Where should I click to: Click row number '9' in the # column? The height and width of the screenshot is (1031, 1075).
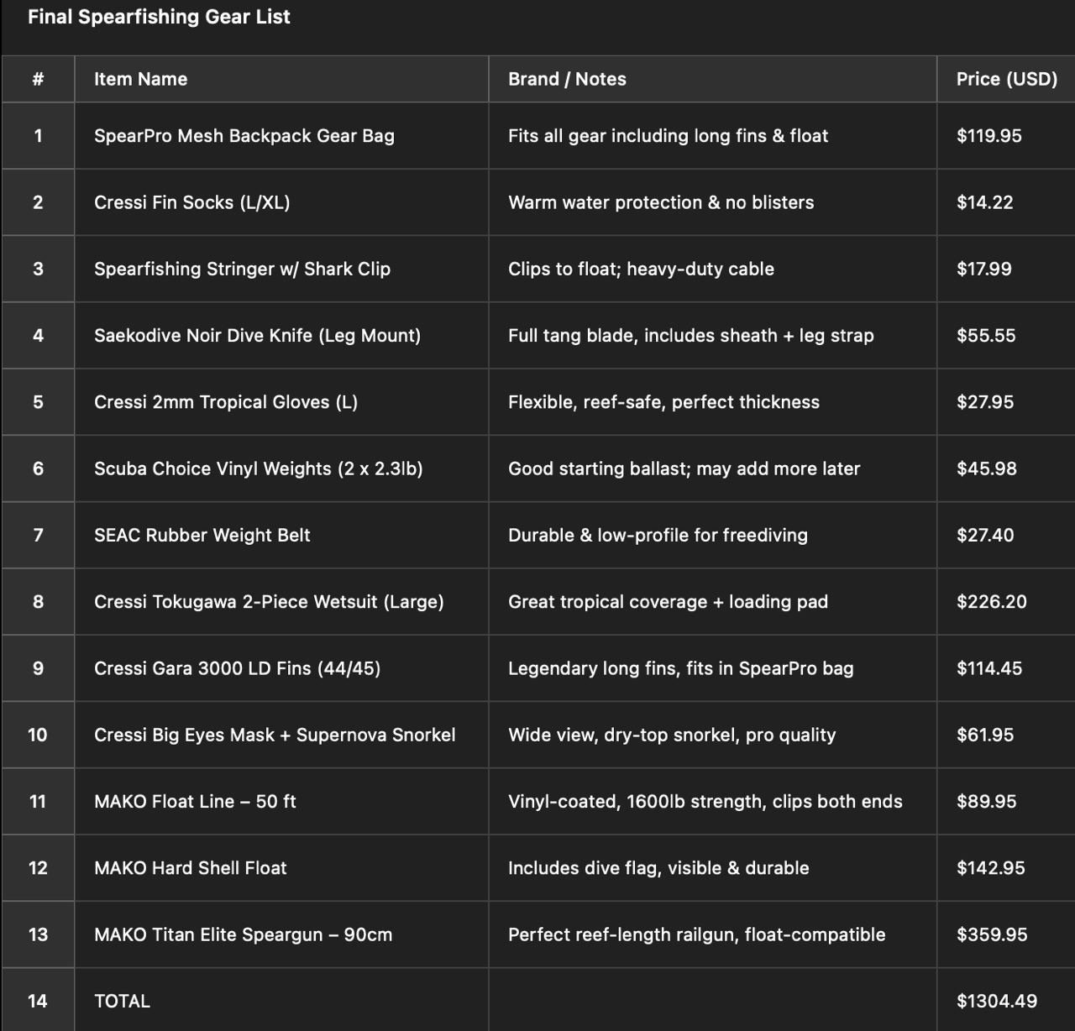[x=38, y=668]
